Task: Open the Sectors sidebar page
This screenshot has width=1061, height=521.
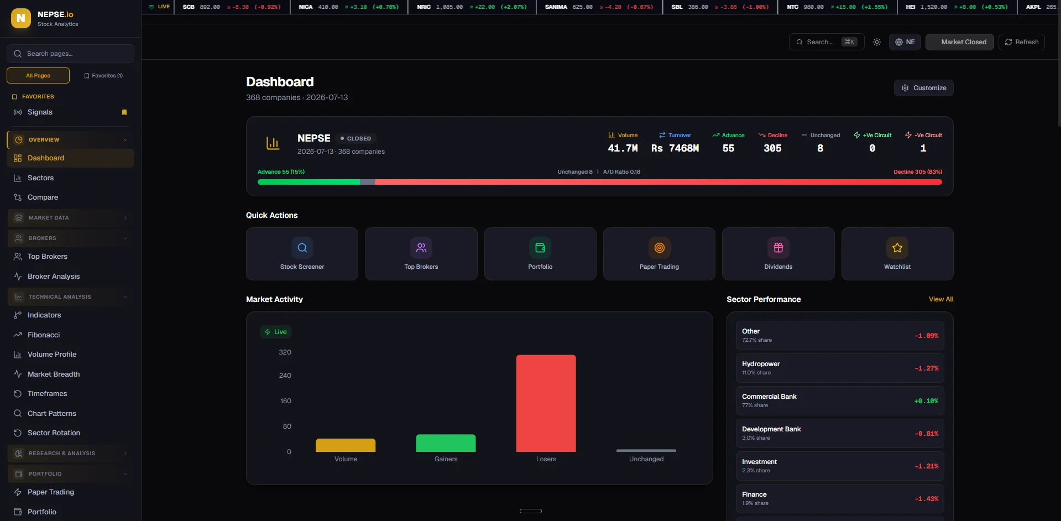Action: click(70, 178)
